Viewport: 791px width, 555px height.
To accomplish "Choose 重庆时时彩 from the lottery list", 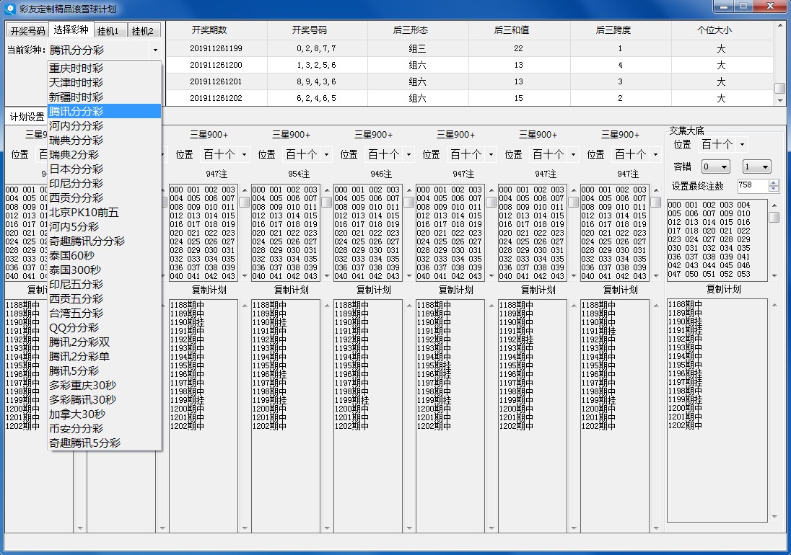I will tap(76, 68).
